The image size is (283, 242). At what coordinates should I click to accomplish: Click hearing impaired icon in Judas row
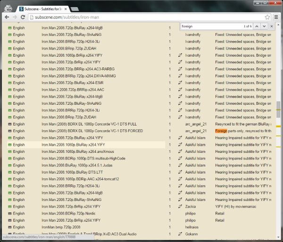tap(180, 165)
